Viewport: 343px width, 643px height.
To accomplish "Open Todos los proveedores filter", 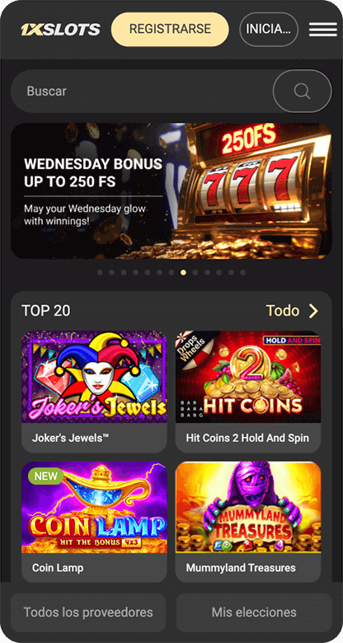I will [x=88, y=612].
